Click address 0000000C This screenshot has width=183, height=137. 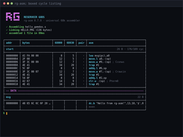(12, 68)
